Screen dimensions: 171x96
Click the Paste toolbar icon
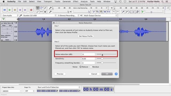(x=101, y=12)
